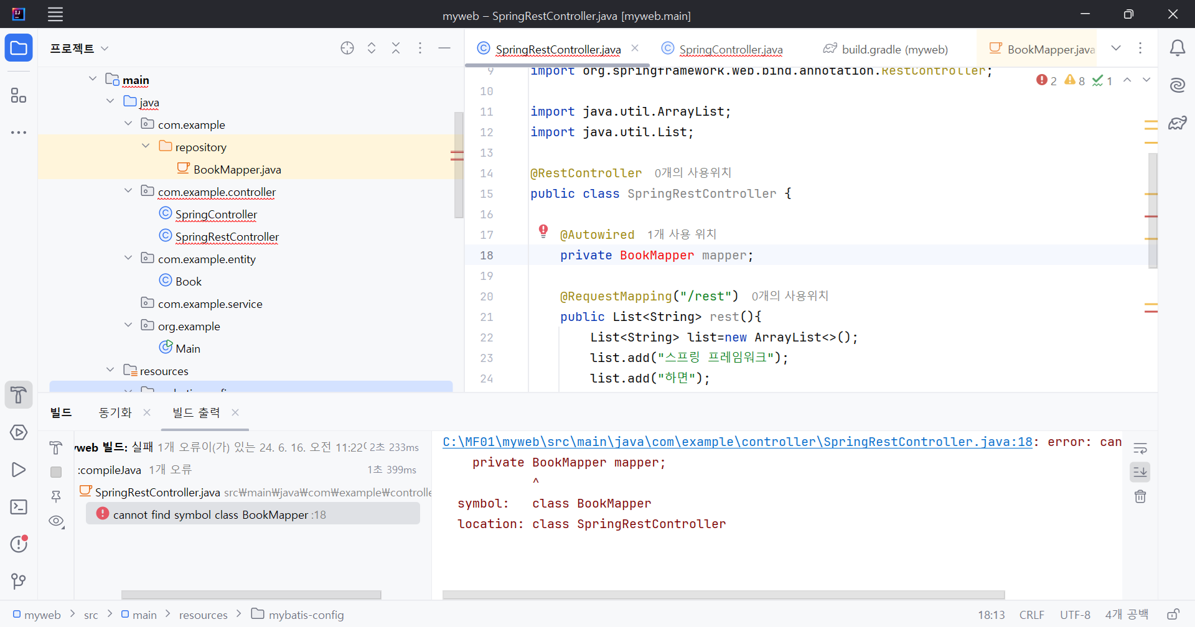Viewport: 1195px width, 627px height.
Task: Open SpringRestController.java:18 error link
Action: coord(738,442)
